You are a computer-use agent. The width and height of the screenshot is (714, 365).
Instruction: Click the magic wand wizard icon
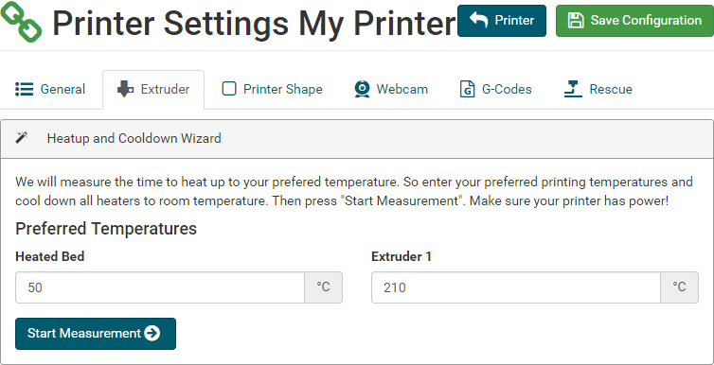[22, 137]
